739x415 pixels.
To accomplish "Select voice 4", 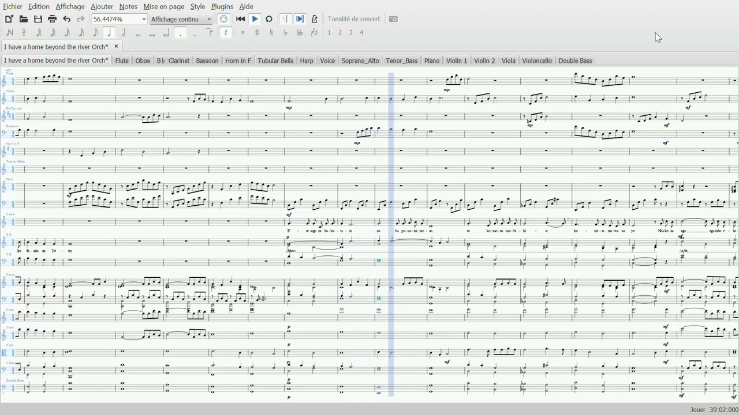I will pos(361,33).
